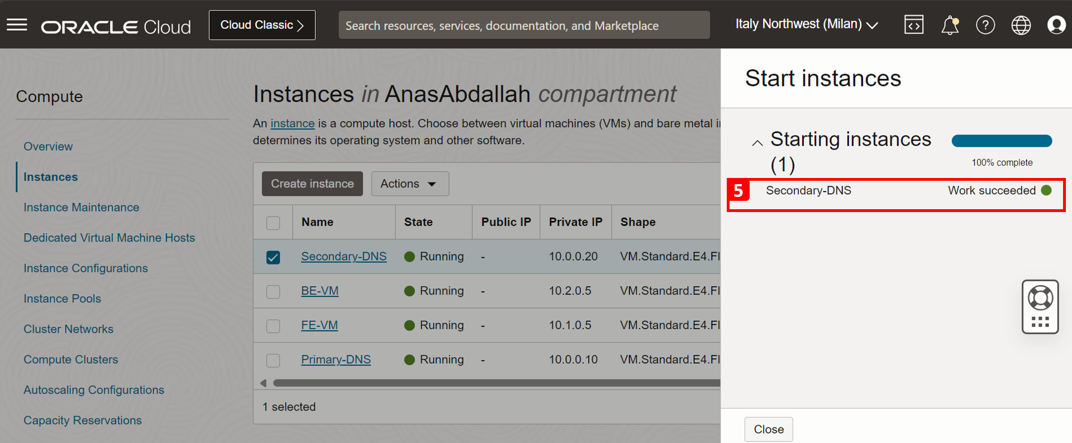Open the FE-VM instance link
1072x443 pixels.
pos(320,325)
